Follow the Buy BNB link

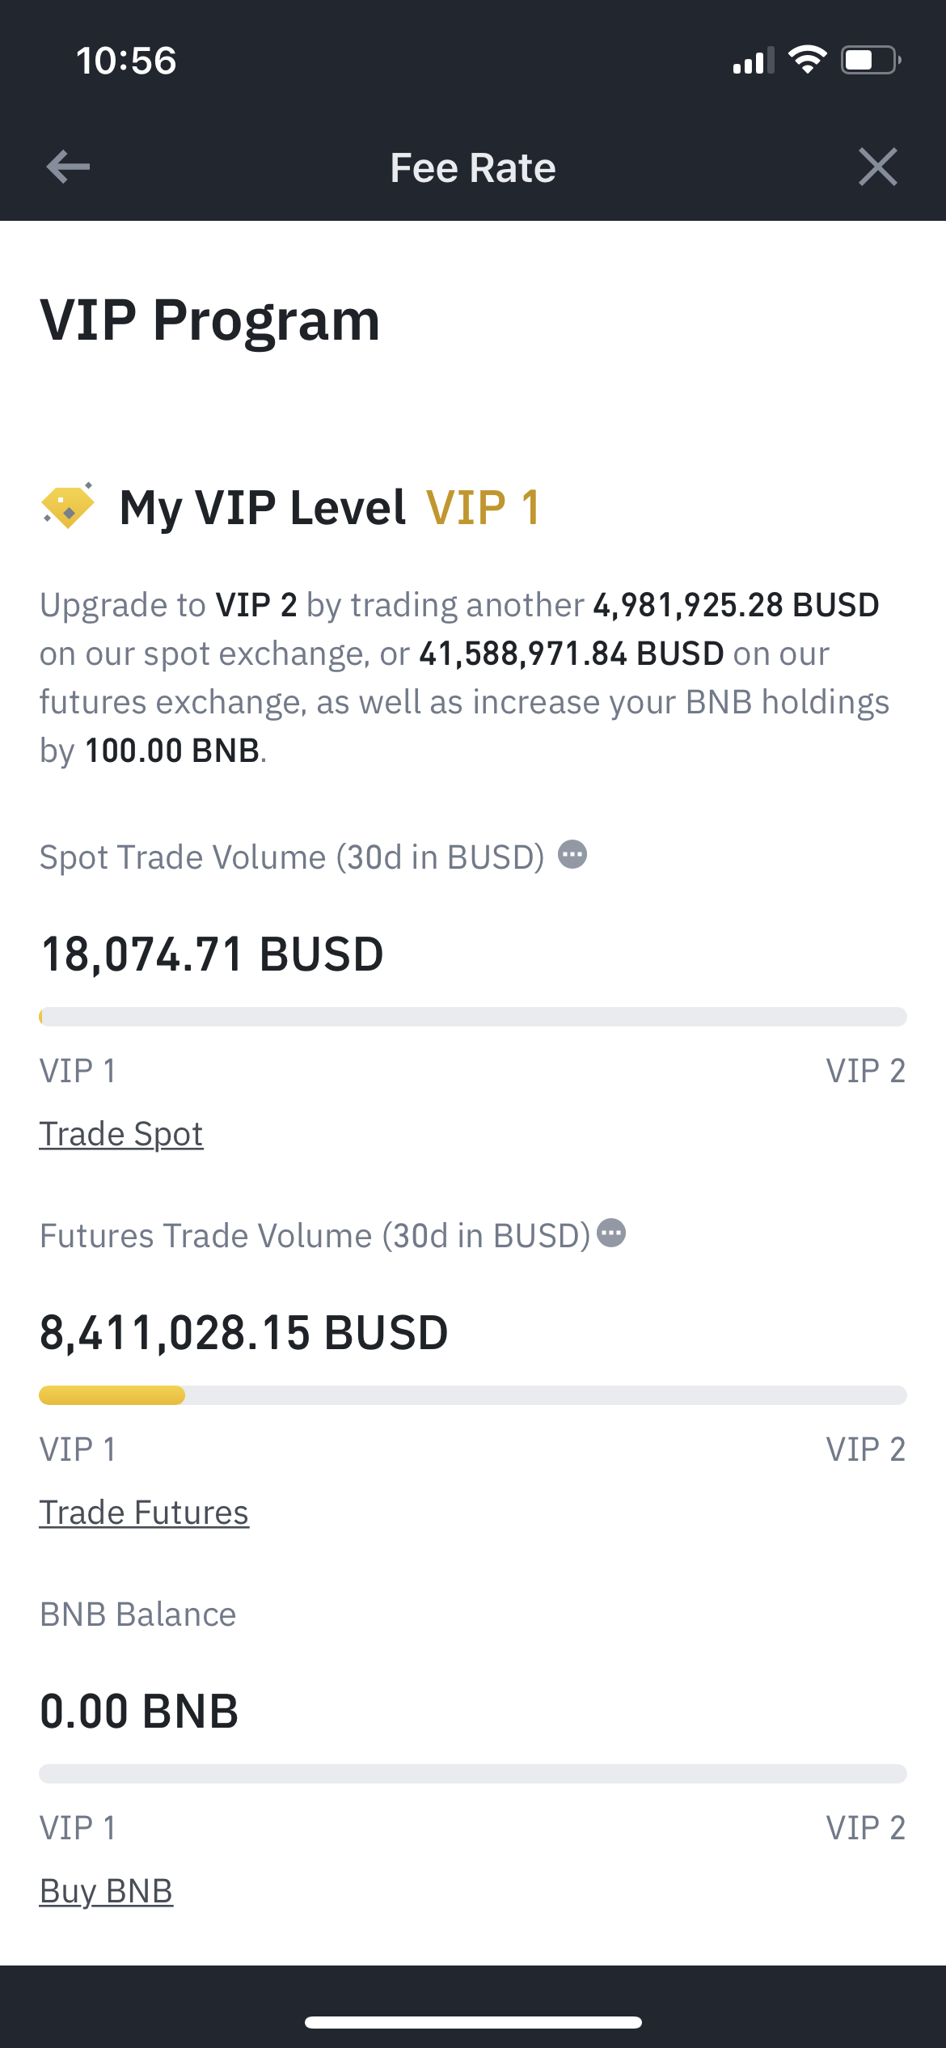click(106, 1891)
